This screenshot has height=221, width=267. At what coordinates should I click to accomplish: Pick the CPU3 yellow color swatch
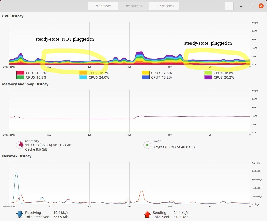coord(145,73)
